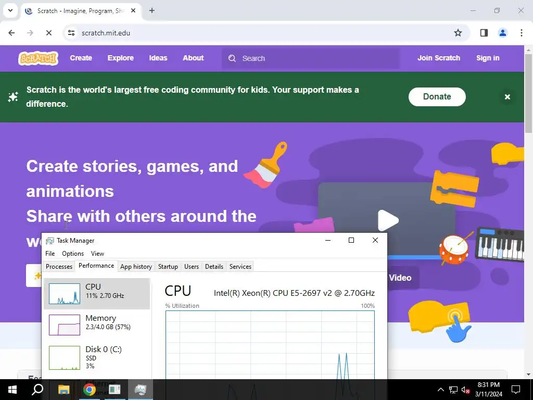Screen dimensions: 533x400
Task: Open Task Manager Options menu
Action: point(73,254)
